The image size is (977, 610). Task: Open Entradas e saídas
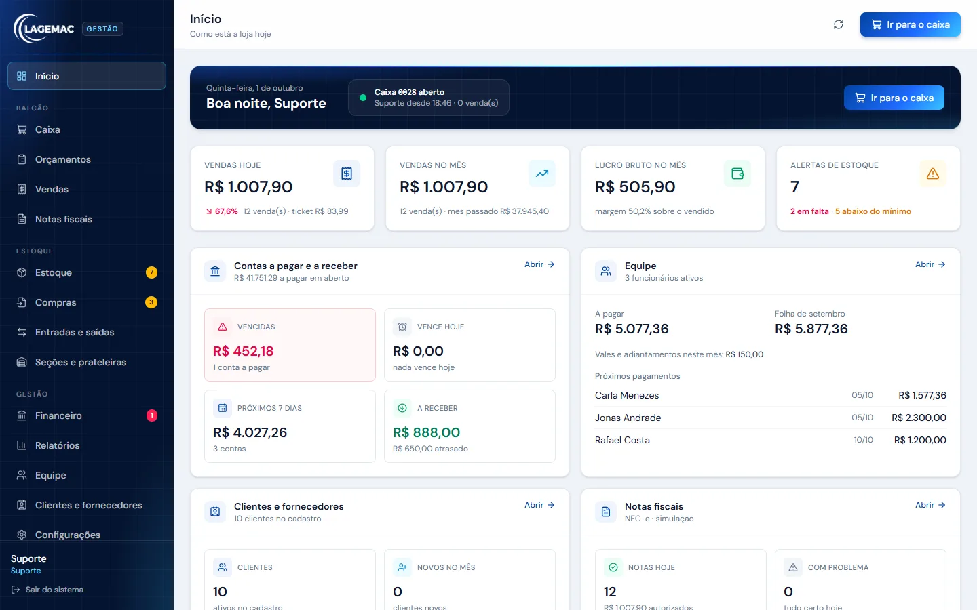87,332
